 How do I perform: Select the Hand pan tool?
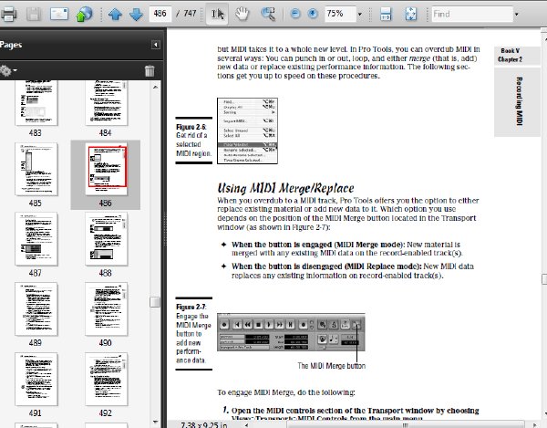242,14
